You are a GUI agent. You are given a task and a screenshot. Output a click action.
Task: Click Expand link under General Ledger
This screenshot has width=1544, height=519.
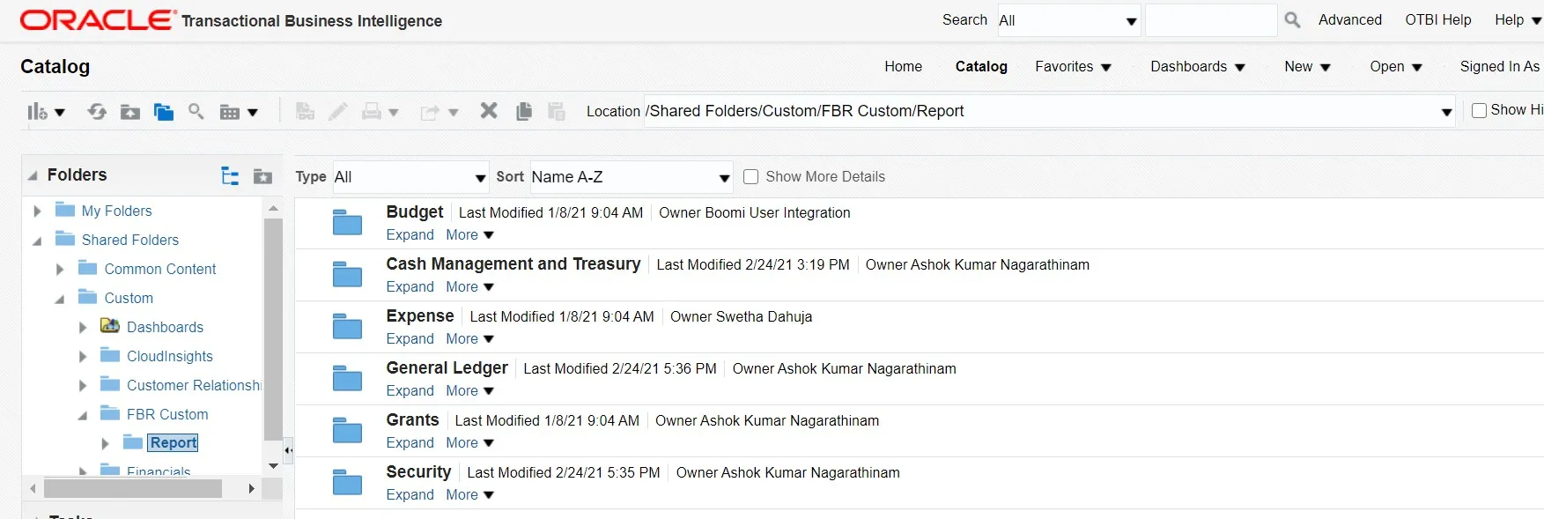[410, 391]
